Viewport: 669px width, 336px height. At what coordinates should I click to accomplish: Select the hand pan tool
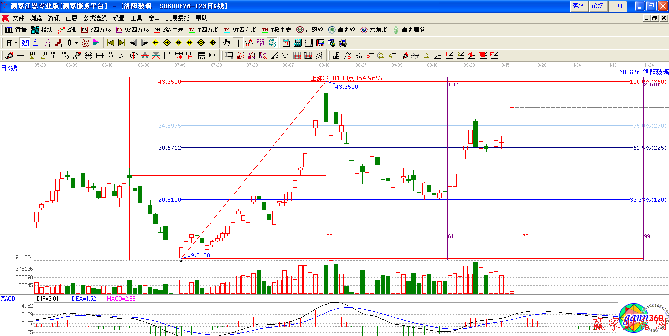226,43
